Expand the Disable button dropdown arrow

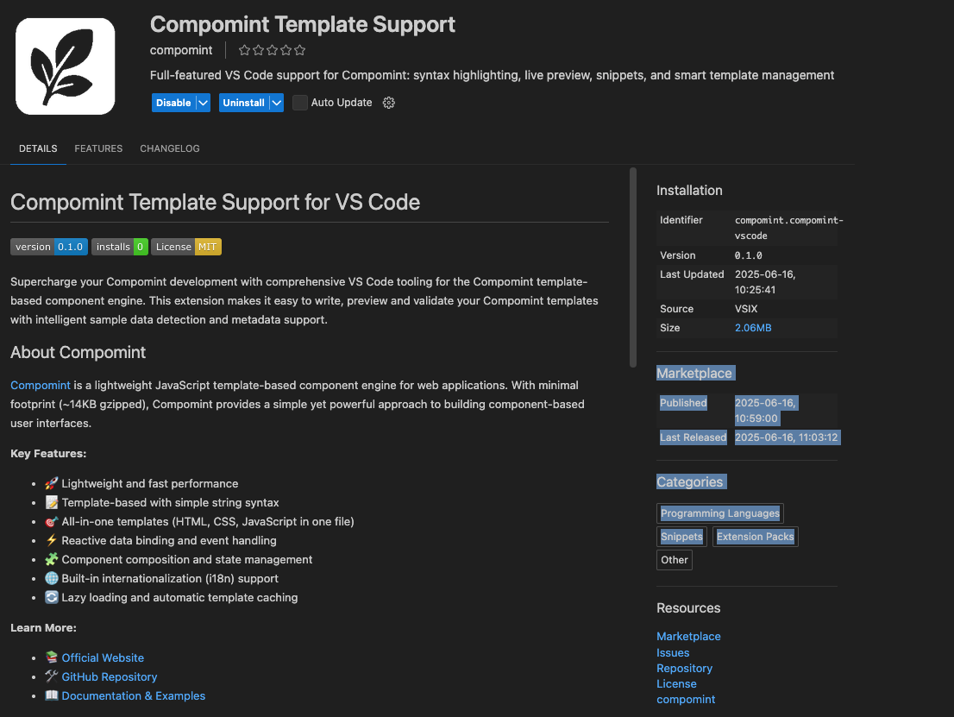pyautogui.click(x=203, y=103)
